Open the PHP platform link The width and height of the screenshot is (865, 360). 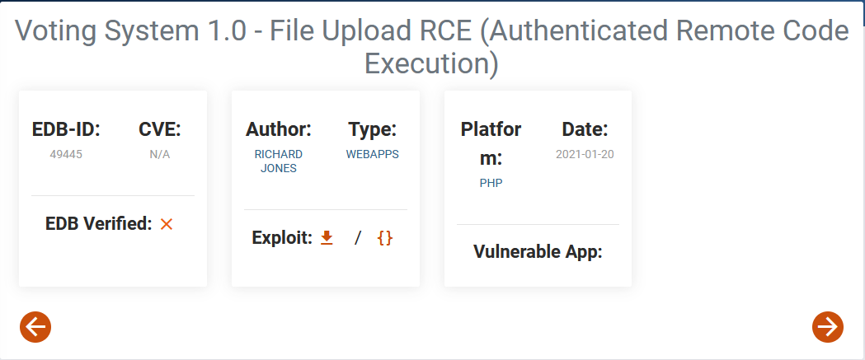491,184
